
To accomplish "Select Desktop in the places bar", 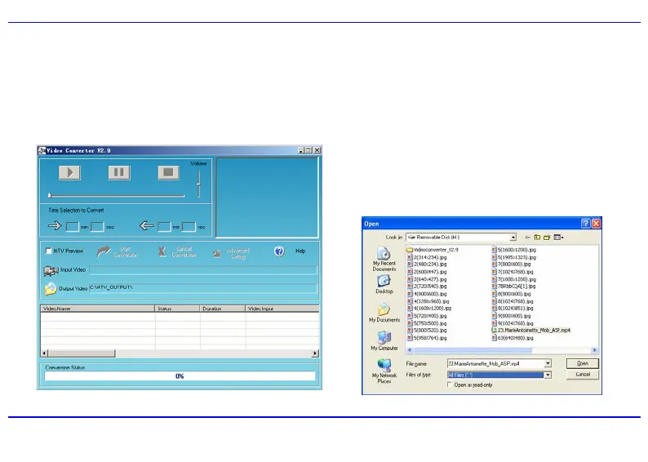I will [x=384, y=283].
